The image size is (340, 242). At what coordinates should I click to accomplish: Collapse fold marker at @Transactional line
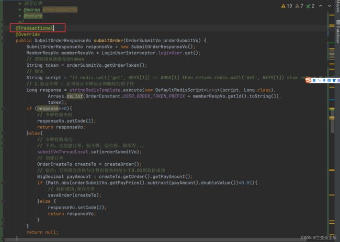3,28
